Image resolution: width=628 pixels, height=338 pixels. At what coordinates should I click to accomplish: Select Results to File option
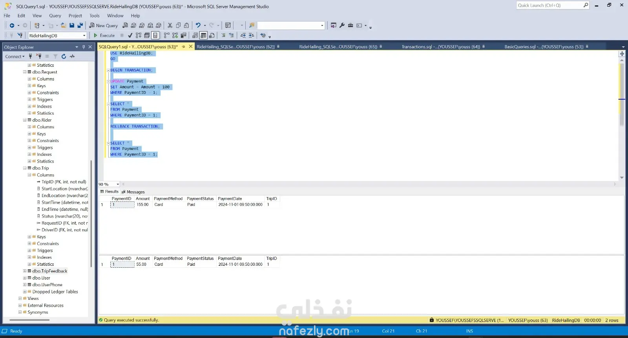click(x=212, y=35)
